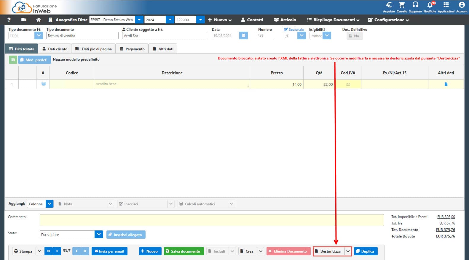Click the blue Nuovo button at bottom

pos(150,251)
